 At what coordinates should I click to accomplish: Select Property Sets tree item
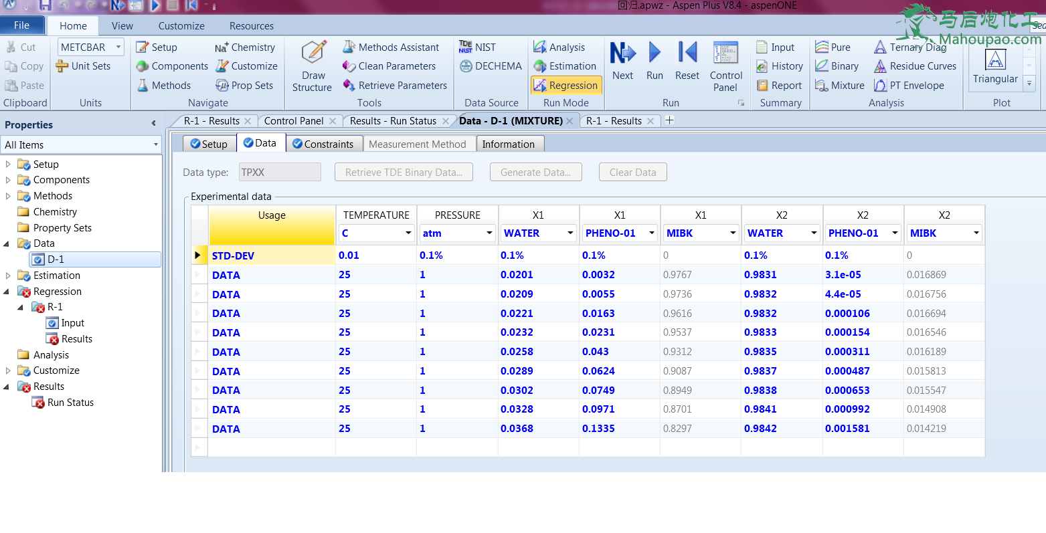click(x=55, y=228)
